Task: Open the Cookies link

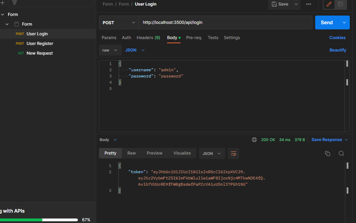Action: (x=337, y=38)
